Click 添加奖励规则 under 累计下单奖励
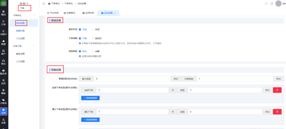The width and height of the screenshot is (286, 129). tap(90, 120)
